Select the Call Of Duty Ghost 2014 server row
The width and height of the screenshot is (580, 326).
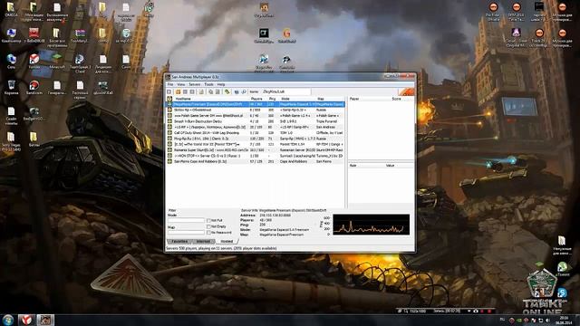(256, 133)
